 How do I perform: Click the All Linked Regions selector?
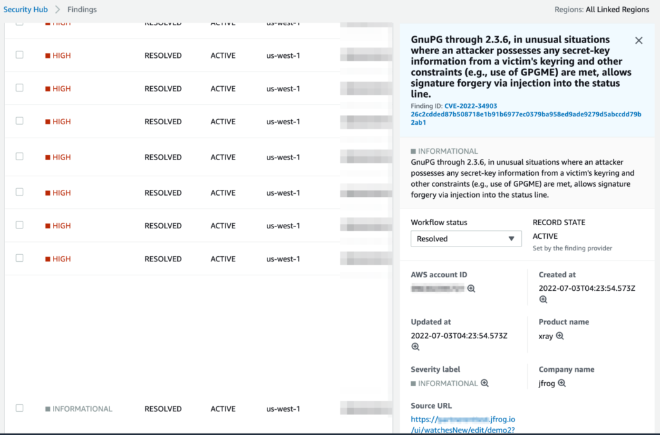point(617,10)
